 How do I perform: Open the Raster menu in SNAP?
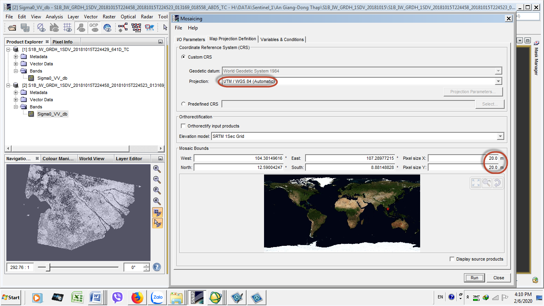coord(109,17)
